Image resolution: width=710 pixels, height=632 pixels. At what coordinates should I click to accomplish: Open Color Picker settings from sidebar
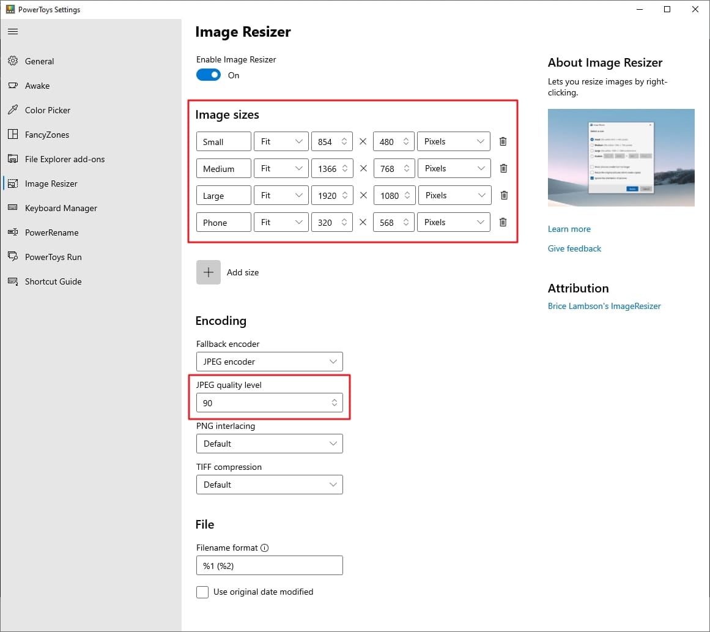[48, 110]
